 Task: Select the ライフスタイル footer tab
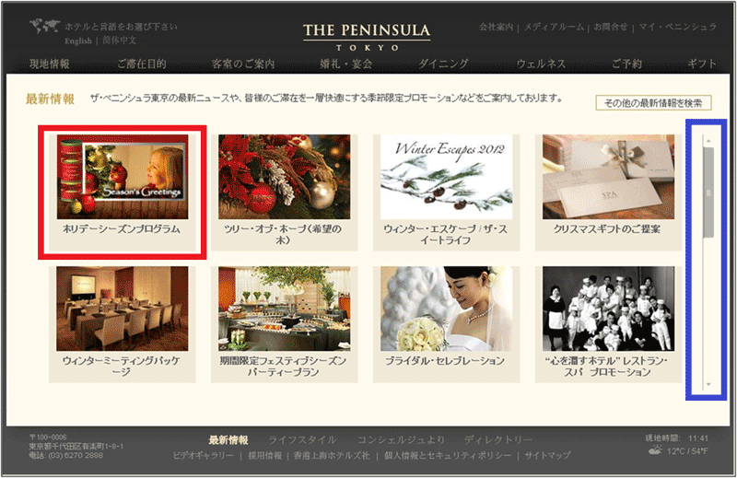302,440
